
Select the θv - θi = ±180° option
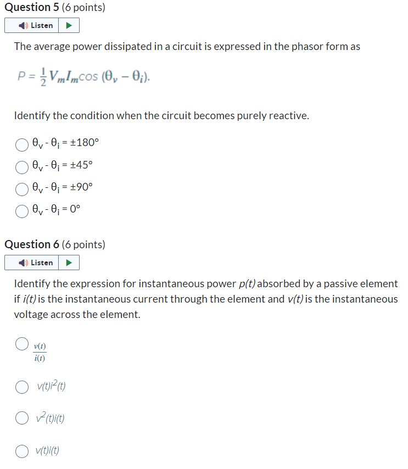(x=22, y=144)
